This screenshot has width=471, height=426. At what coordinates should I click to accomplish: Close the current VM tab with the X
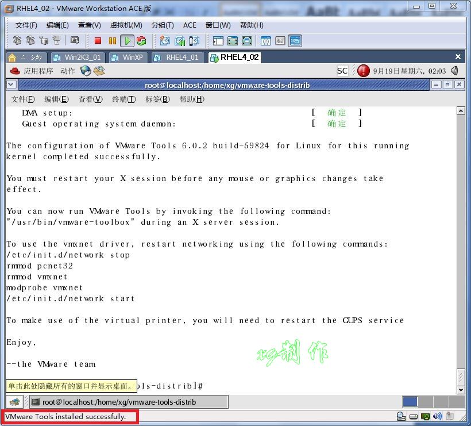tap(458, 57)
